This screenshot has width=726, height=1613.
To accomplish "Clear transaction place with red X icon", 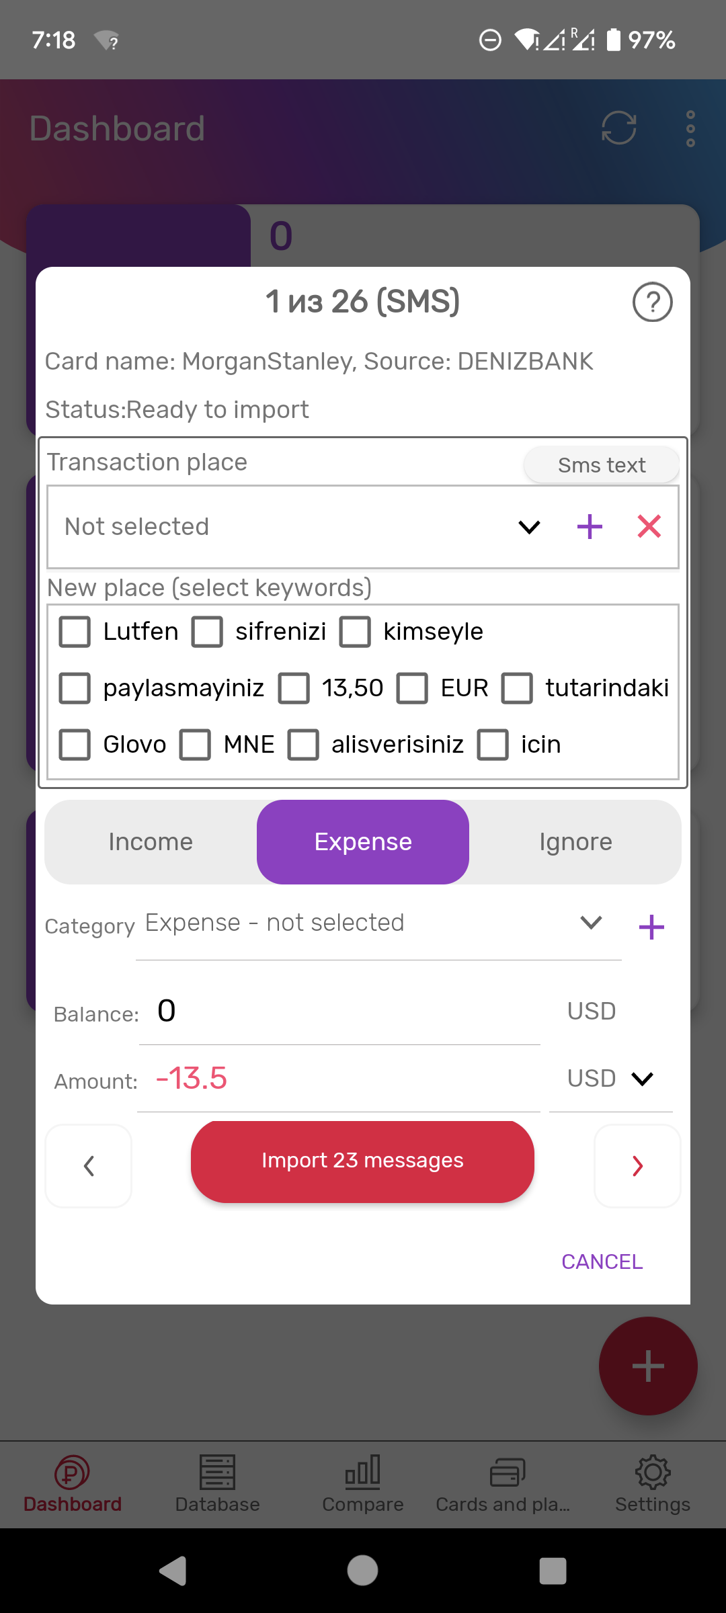I will tap(649, 526).
